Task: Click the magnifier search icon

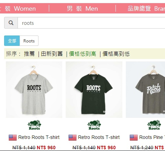Action: [x=11, y=23]
